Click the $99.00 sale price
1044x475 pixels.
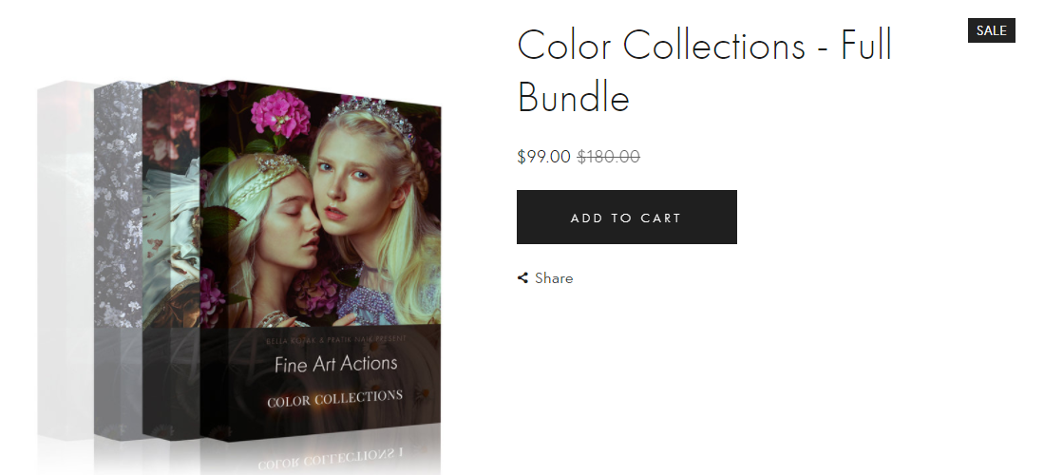click(544, 157)
